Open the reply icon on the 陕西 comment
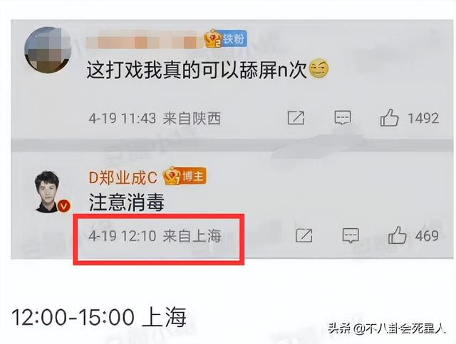 click(x=343, y=118)
